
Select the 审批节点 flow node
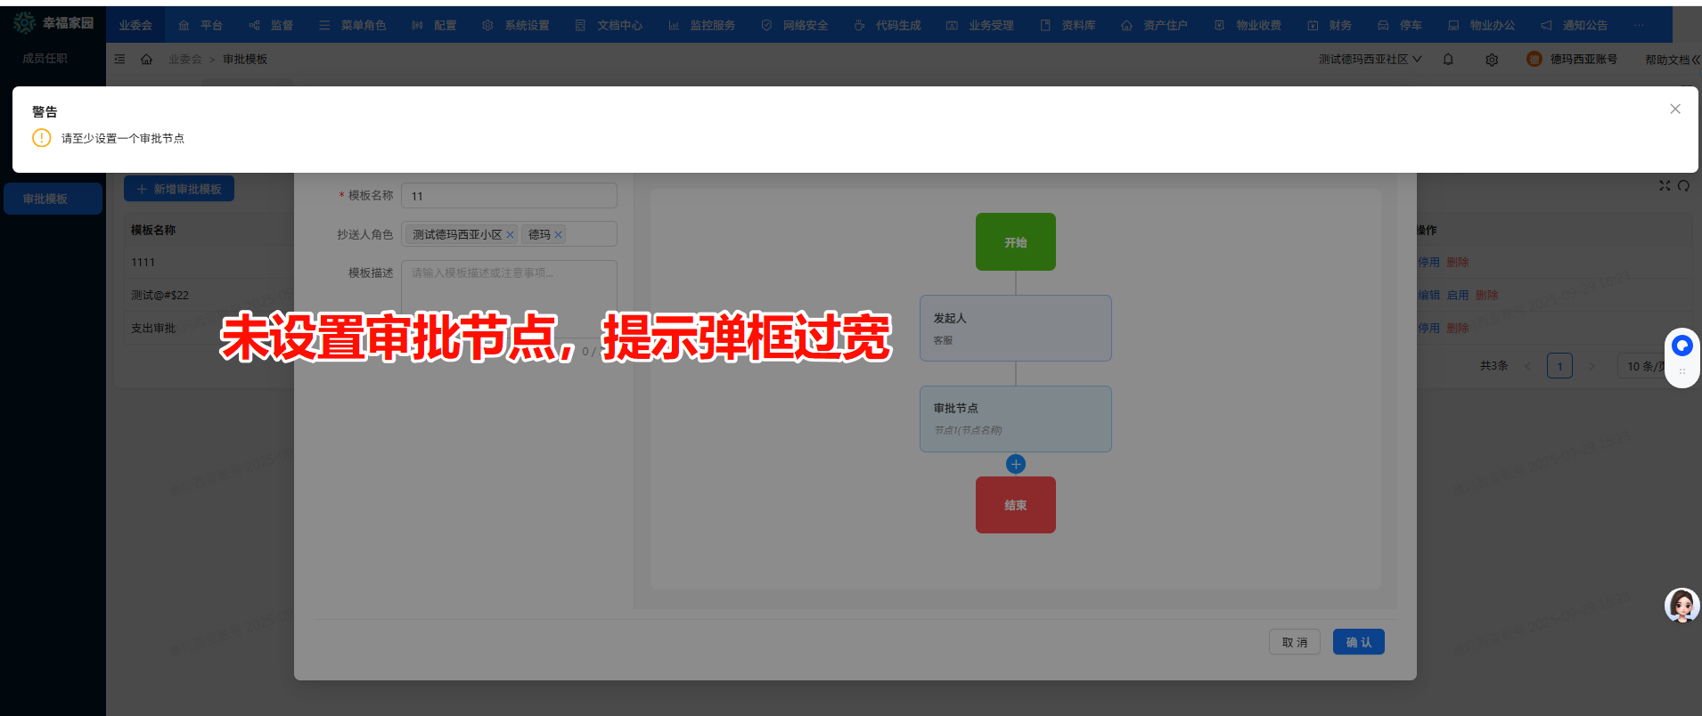[x=1016, y=419]
